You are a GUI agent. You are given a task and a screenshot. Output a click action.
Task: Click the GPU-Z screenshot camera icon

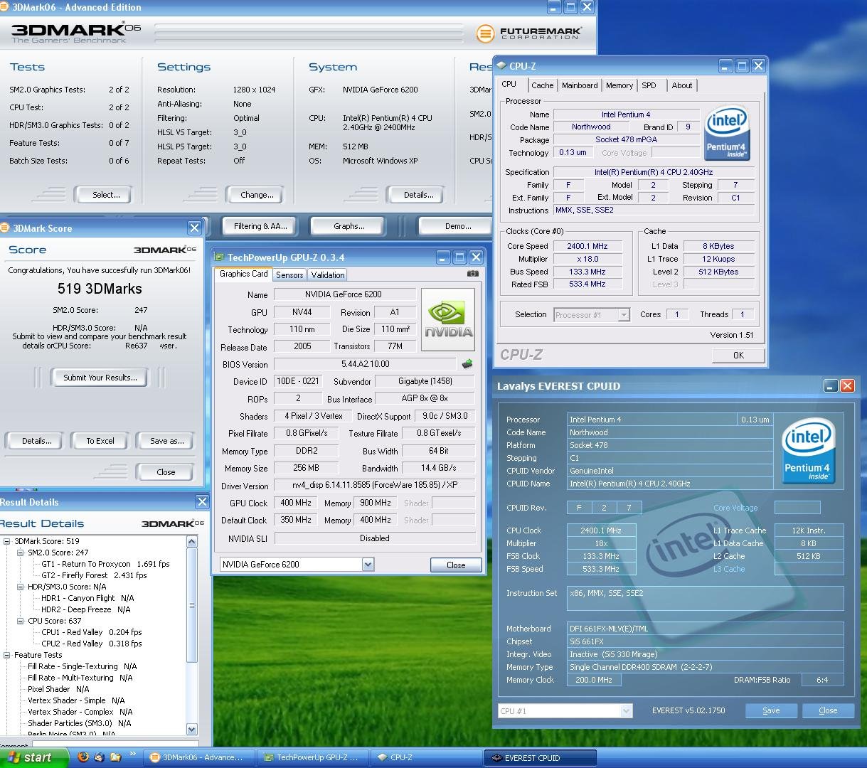click(x=473, y=274)
